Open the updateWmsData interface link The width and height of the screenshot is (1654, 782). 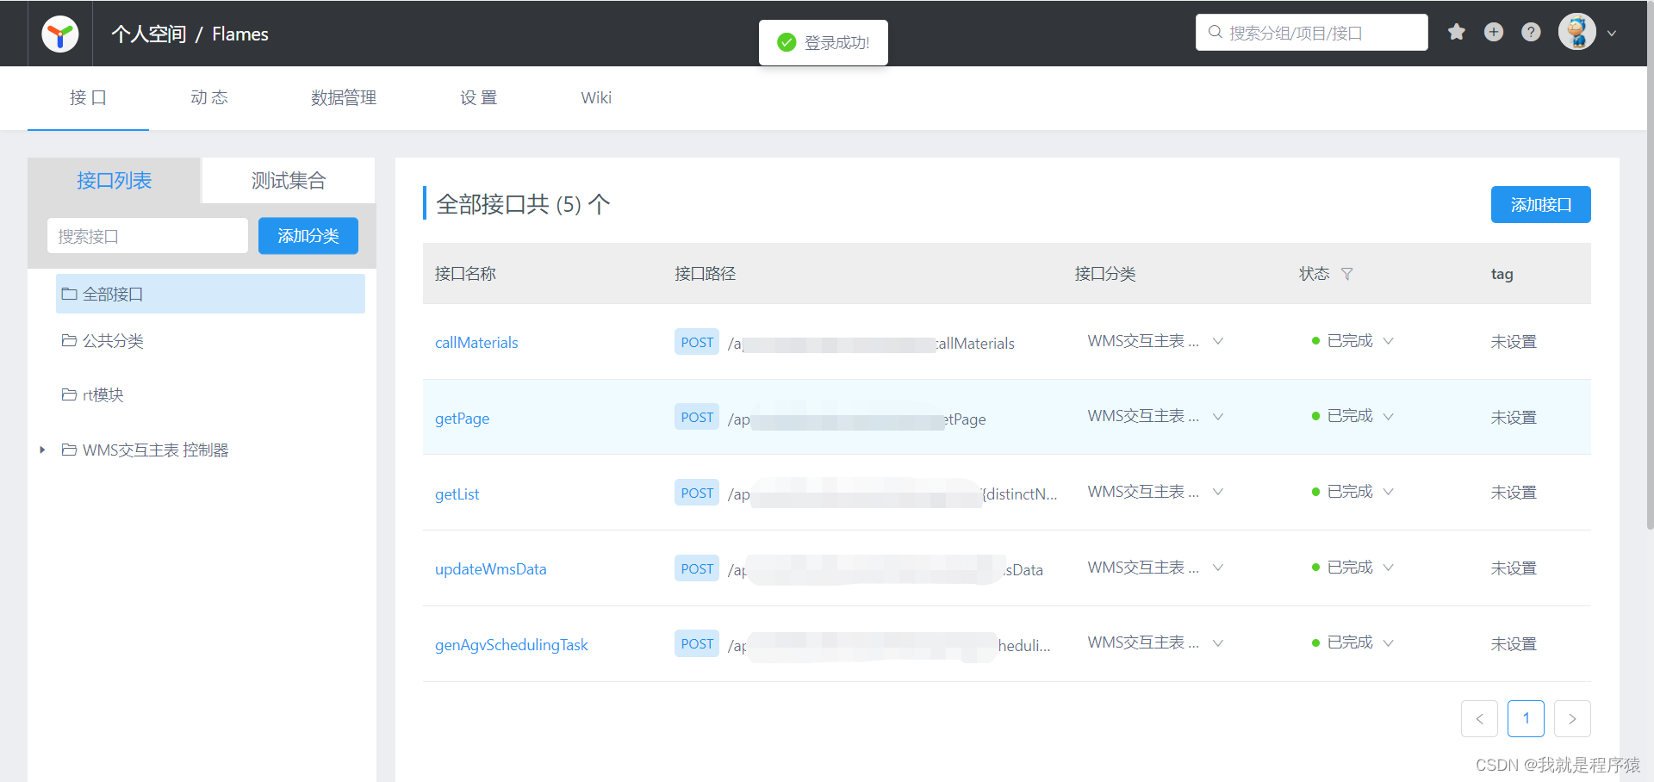coord(490,569)
